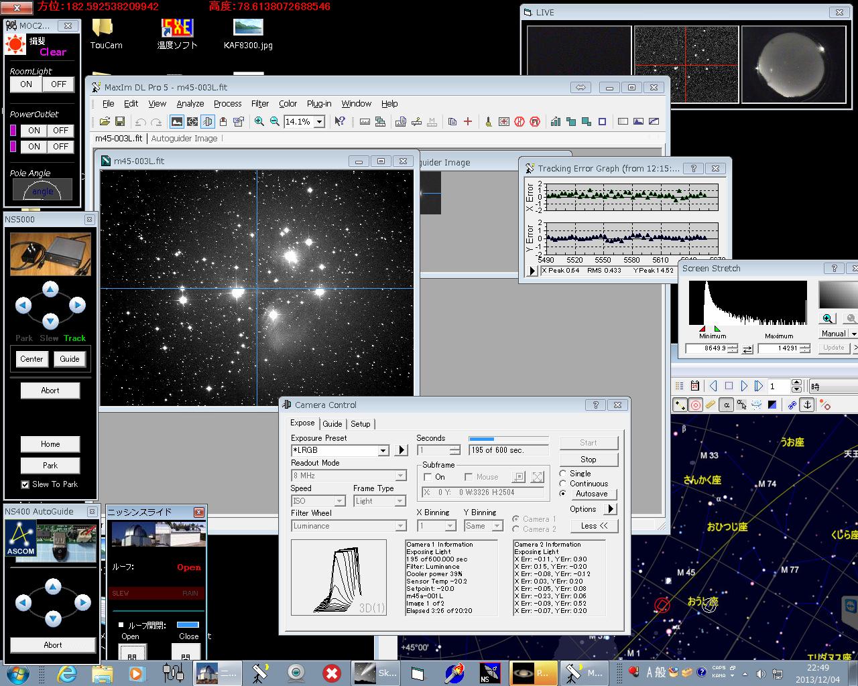
Task: Toggle the red target circle icon
Action: coord(696,405)
